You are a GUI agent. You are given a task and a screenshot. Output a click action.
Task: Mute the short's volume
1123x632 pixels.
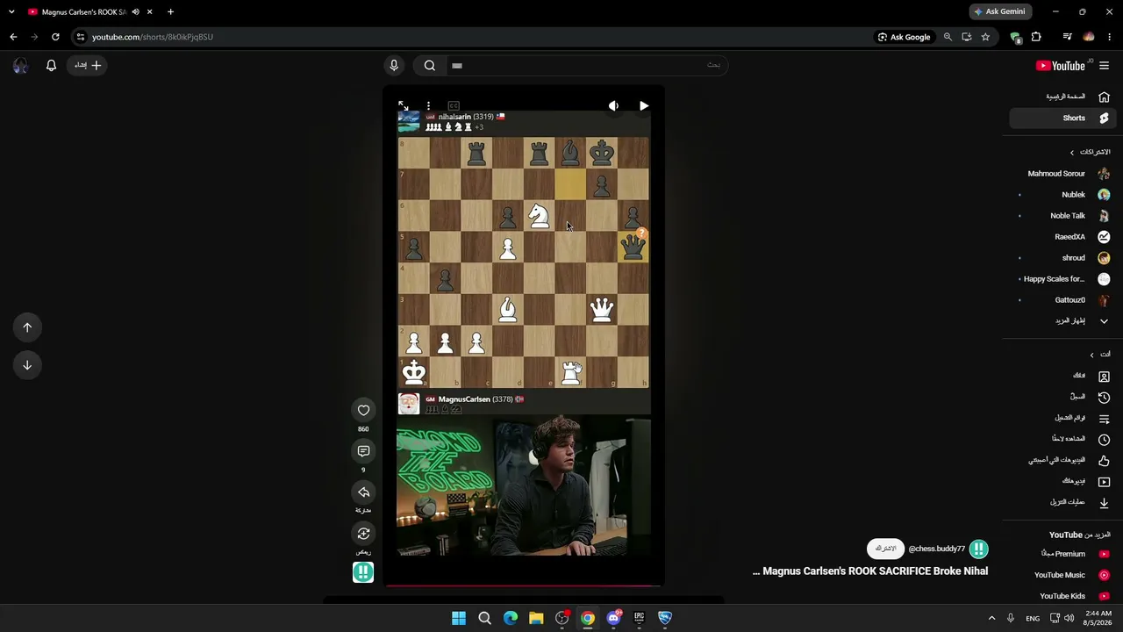point(614,106)
